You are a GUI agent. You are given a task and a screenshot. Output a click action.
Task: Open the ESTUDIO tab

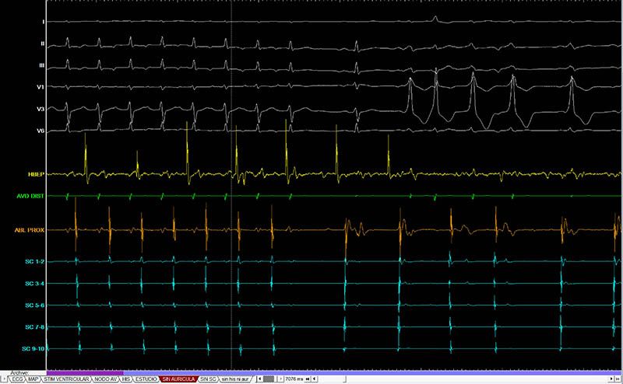(x=145, y=379)
